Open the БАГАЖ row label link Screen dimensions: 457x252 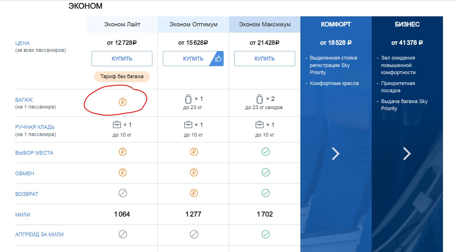pyautogui.click(x=24, y=100)
